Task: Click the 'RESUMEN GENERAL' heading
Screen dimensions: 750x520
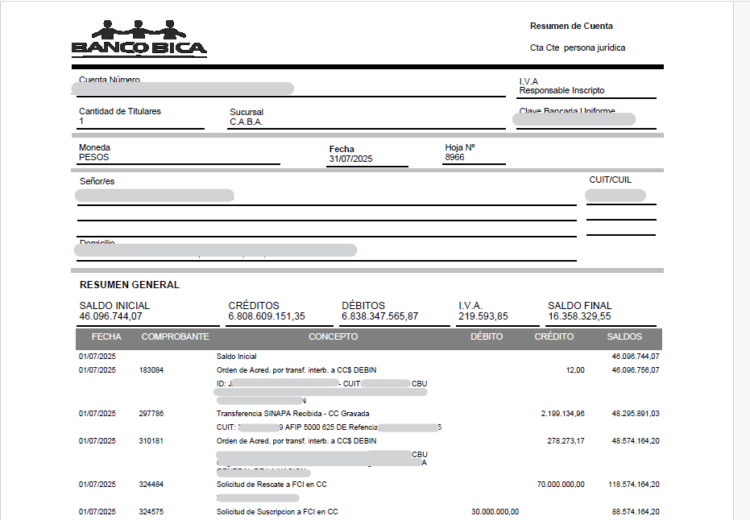Action: pos(129,285)
